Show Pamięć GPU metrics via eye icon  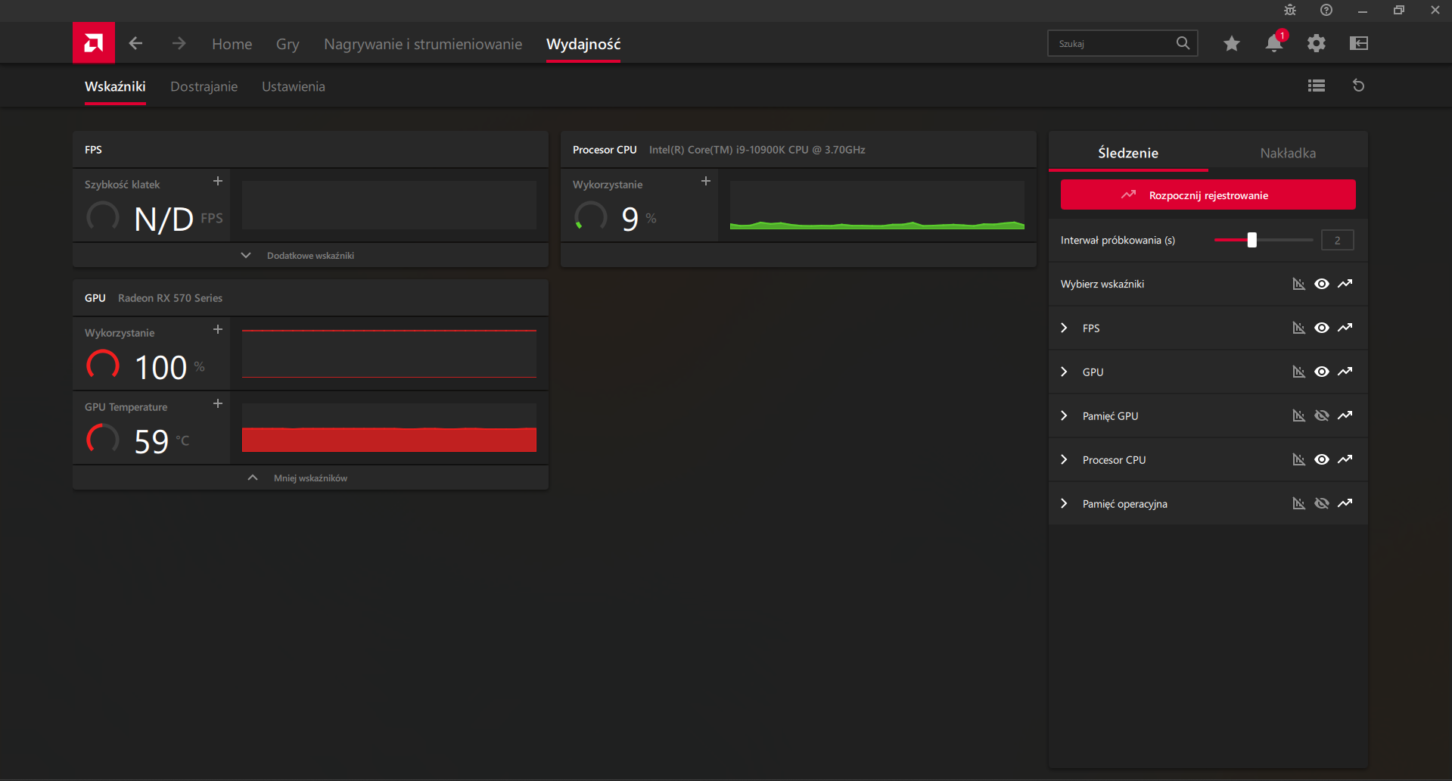point(1321,415)
